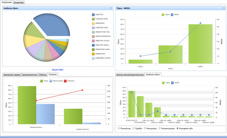This screenshot has height=138, width=227.
Task: Click Τζίρος legend swatch in Ανάλυση ειδών chart
Action: (x=163, y=83)
